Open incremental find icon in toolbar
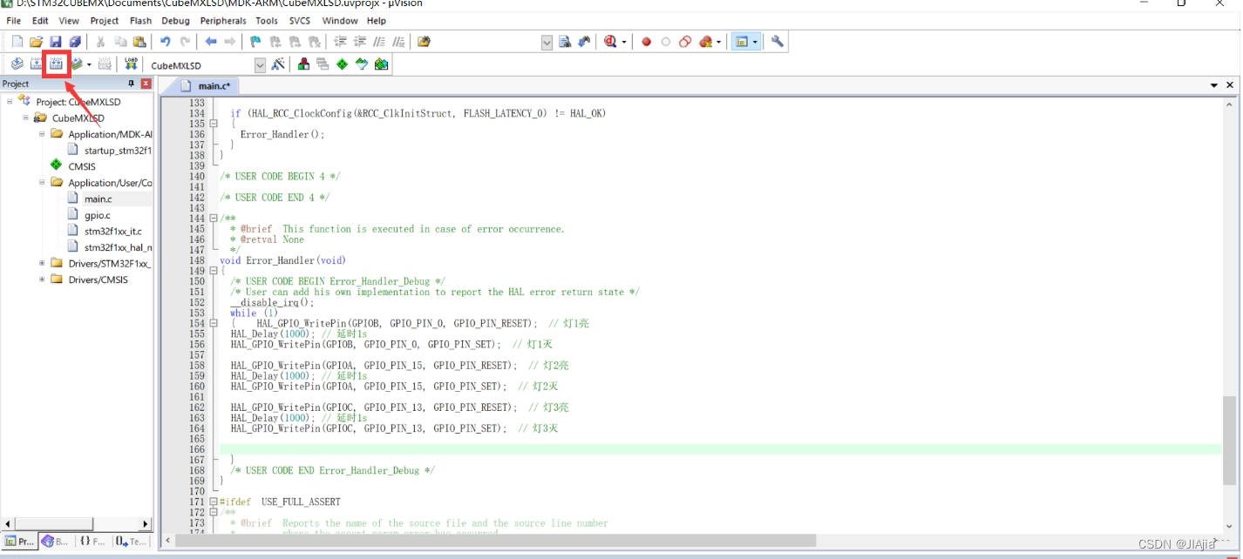 (583, 42)
